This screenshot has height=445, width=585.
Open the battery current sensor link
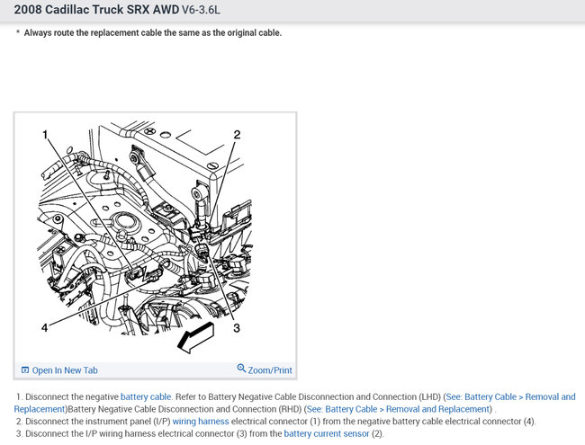(327, 433)
